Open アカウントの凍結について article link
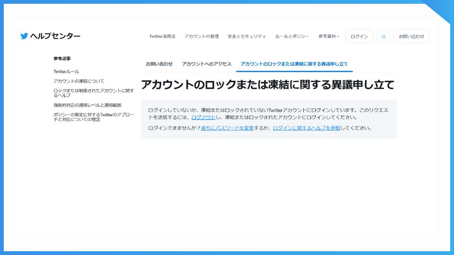Screen dimensions: 454x255 [79, 81]
